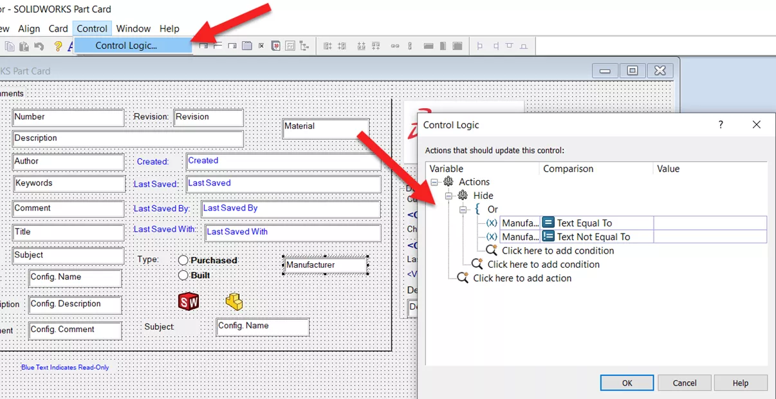The image size is (776, 399).
Task: Select the Purchased radio button
Action: tap(183, 260)
